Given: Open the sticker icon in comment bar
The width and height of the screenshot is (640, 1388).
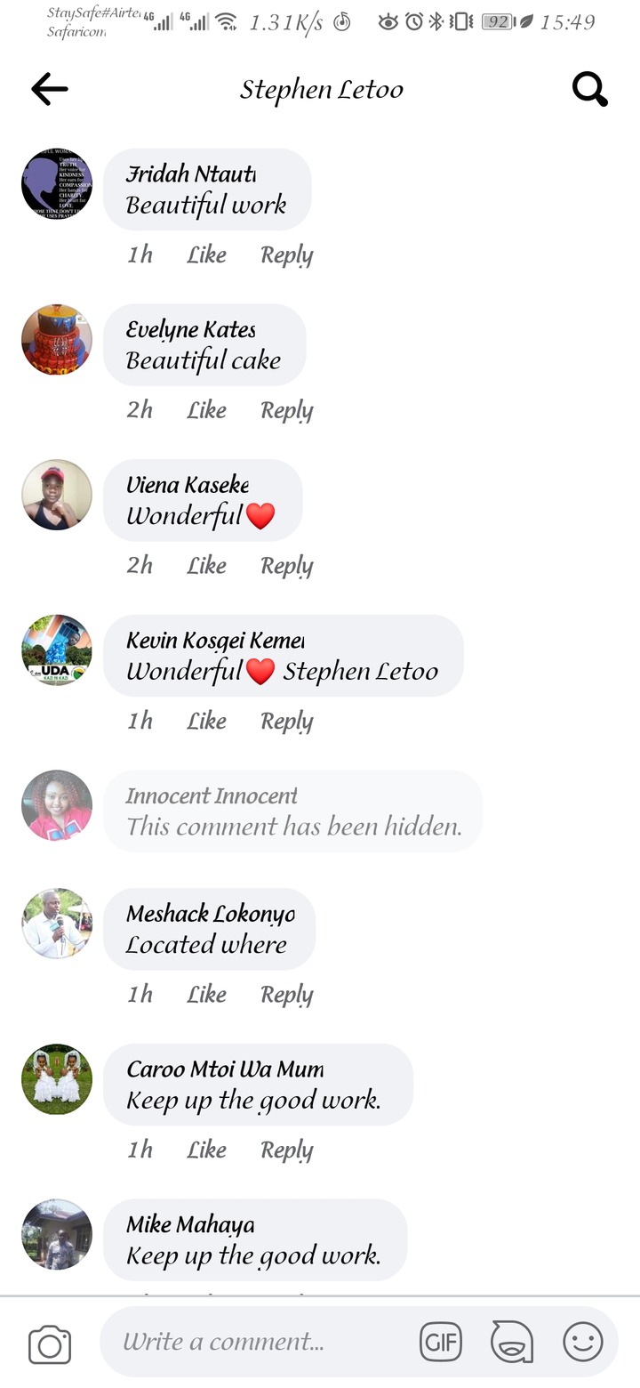Looking at the screenshot, I should click(512, 1342).
